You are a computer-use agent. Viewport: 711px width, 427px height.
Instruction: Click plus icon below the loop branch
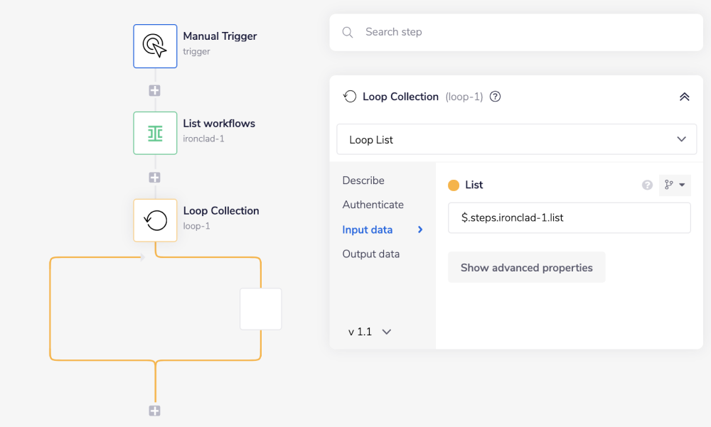[154, 411]
